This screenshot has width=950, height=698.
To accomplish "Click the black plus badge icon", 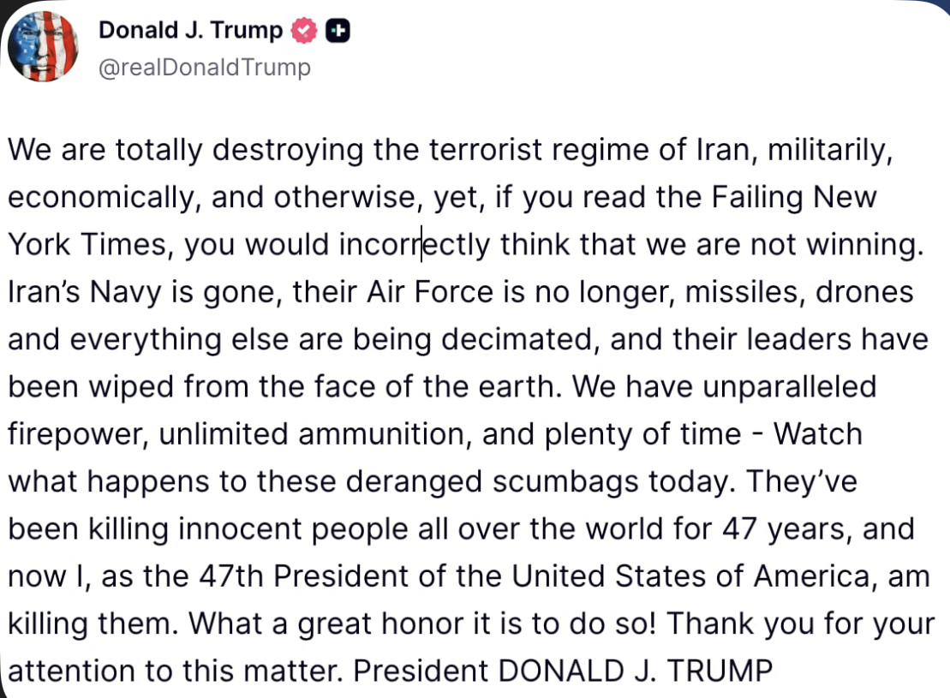I will (338, 32).
